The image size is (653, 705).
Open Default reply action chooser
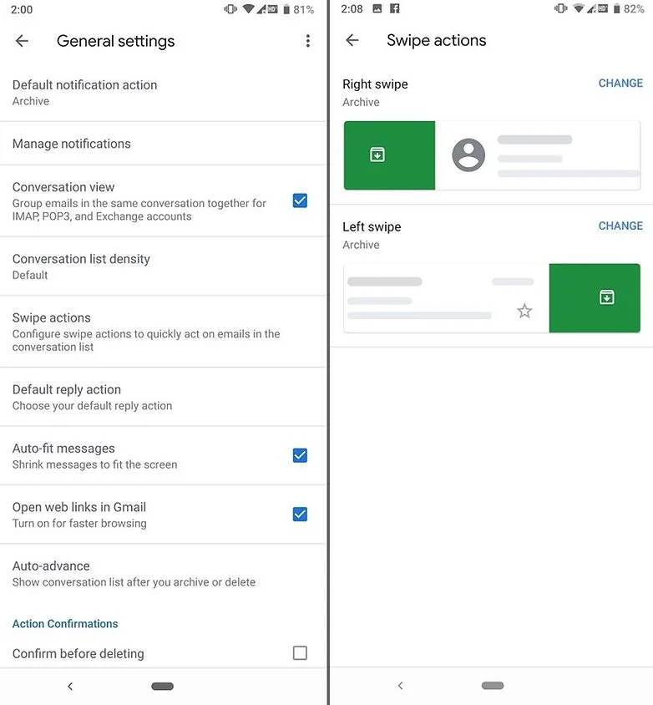point(163,397)
